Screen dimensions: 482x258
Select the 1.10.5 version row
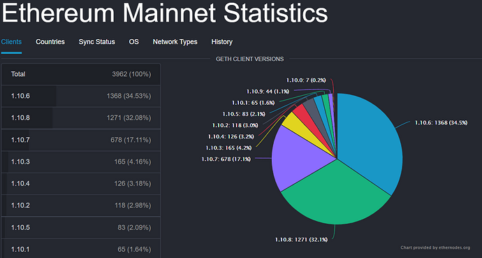pyautogui.click(x=81, y=227)
